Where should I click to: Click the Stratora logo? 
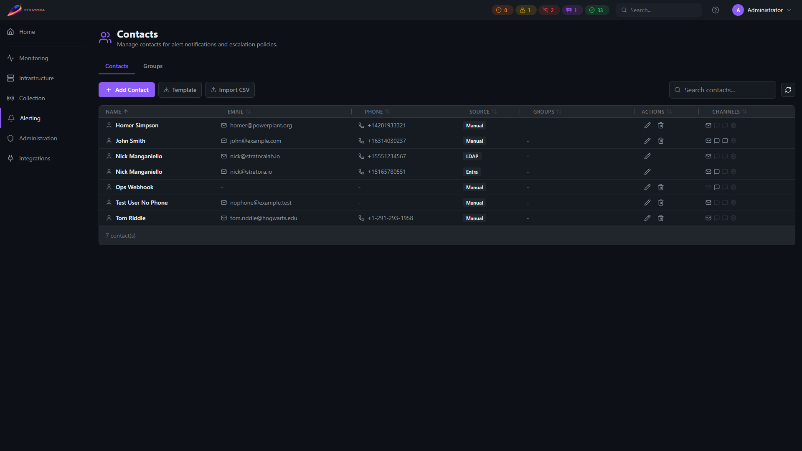[x=26, y=10]
